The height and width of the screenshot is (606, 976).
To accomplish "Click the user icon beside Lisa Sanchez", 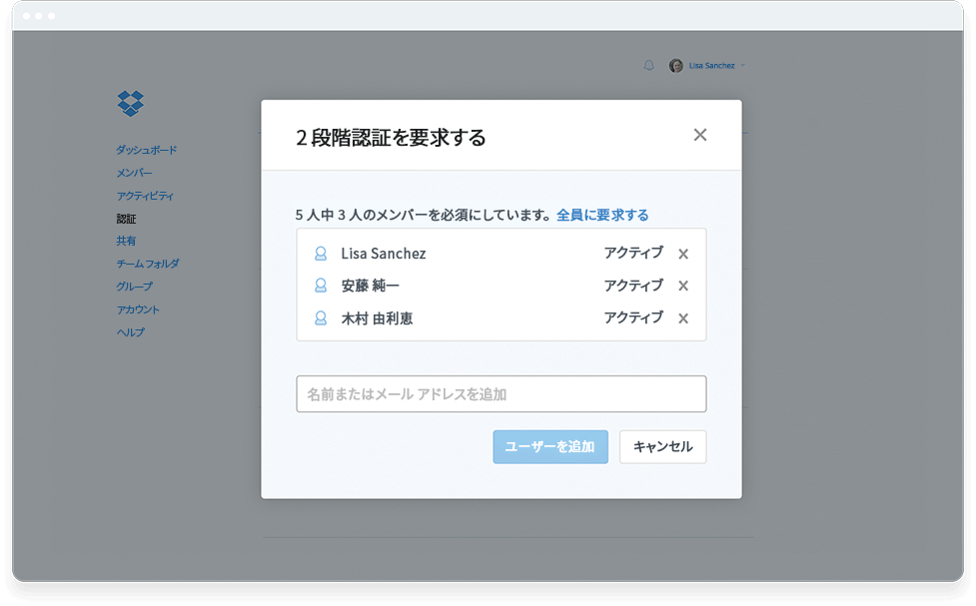I will [319, 254].
